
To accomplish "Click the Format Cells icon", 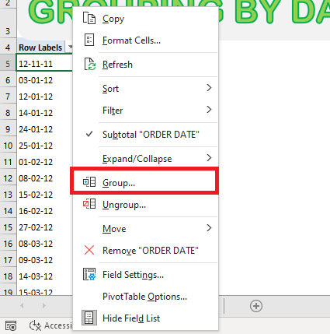I will (89, 40).
